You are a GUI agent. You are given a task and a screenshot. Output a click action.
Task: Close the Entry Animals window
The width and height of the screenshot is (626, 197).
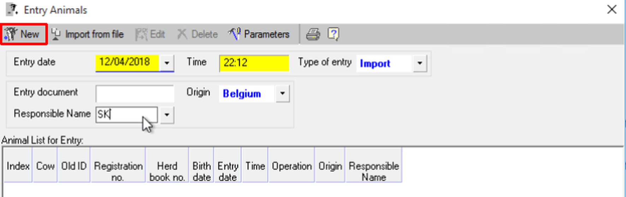pyautogui.click(x=612, y=9)
